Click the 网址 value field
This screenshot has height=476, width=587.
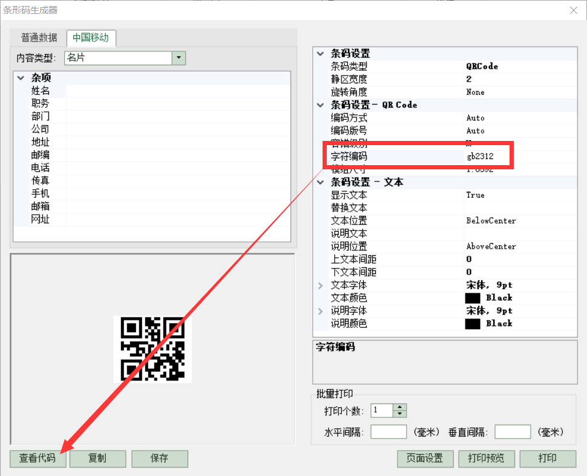pyautogui.click(x=178, y=220)
